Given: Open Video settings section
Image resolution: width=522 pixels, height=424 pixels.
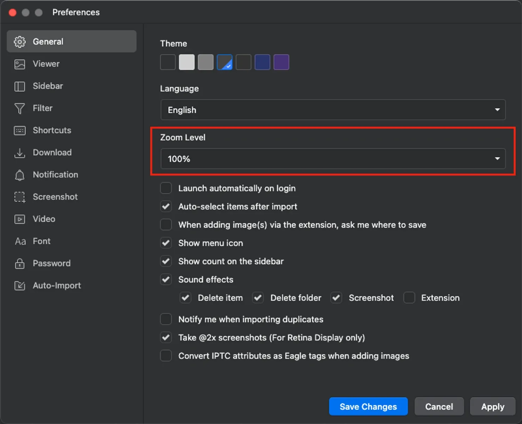Looking at the screenshot, I should pos(72,219).
